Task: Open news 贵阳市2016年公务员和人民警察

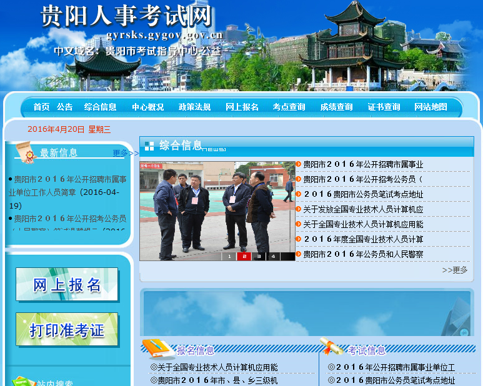Action: [363, 254]
